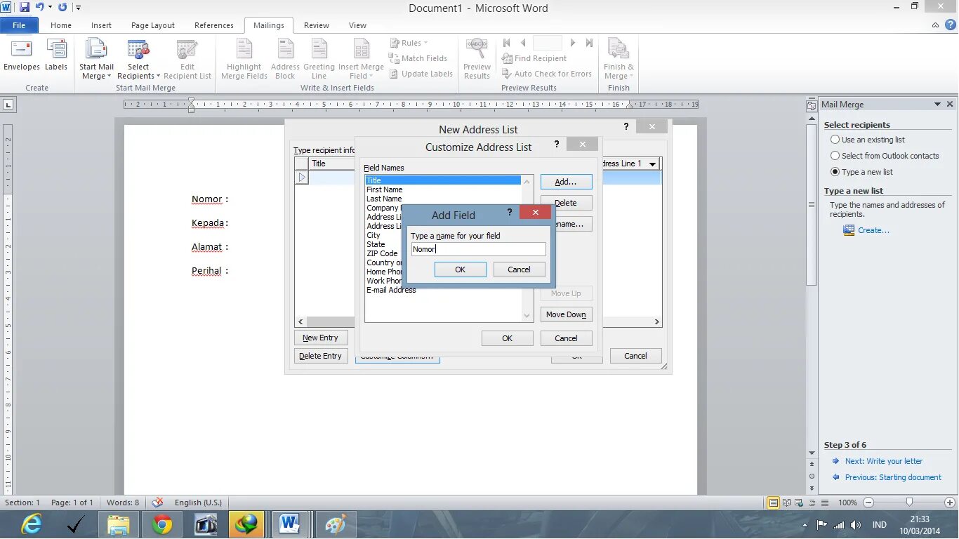Open the File tab

pyautogui.click(x=19, y=25)
